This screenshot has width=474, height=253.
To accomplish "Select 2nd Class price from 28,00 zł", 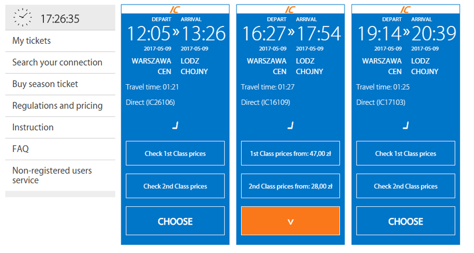I will (290, 186).
